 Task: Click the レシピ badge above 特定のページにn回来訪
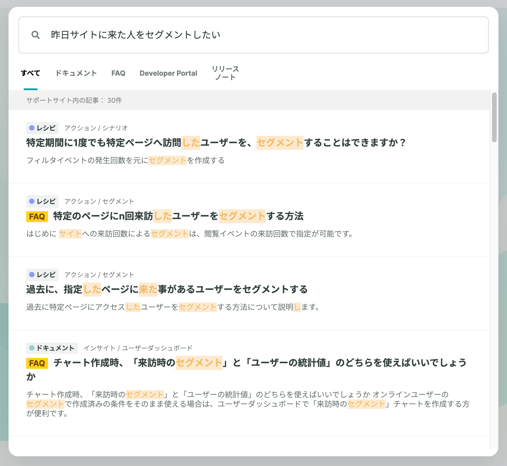point(42,201)
